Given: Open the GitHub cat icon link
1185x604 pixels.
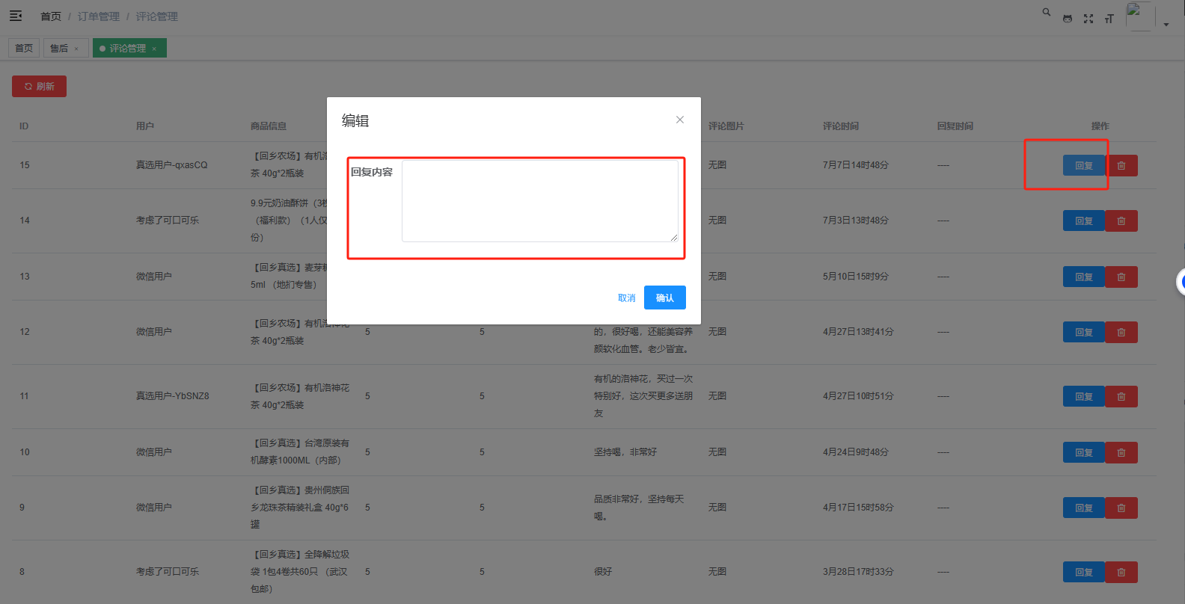Looking at the screenshot, I should (1067, 19).
